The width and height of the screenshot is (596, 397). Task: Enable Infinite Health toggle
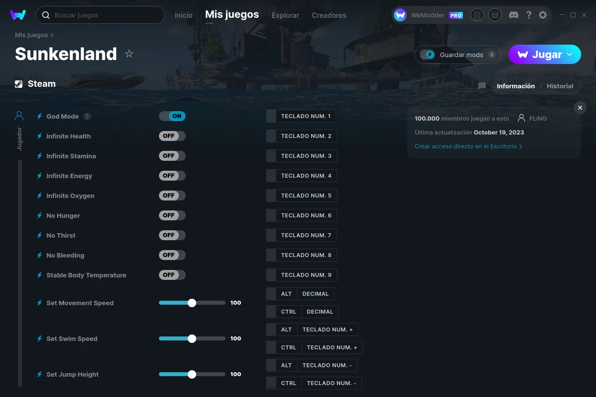pyautogui.click(x=172, y=136)
